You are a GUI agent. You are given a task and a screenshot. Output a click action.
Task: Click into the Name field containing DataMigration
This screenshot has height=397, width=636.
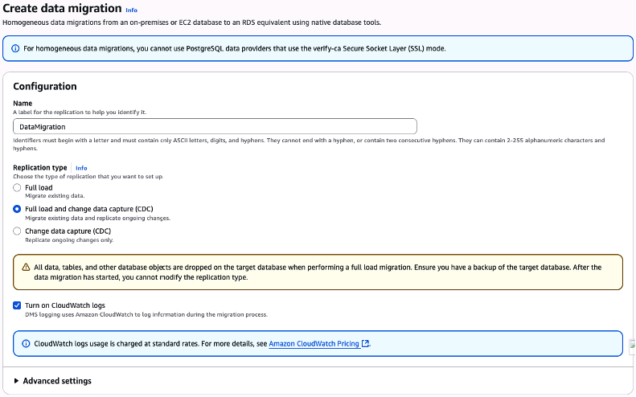point(215,126)
